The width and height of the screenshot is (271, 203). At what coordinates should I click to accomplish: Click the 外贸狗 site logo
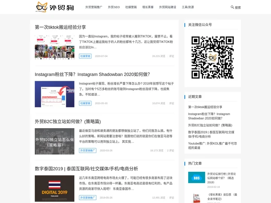click(55, 7)
